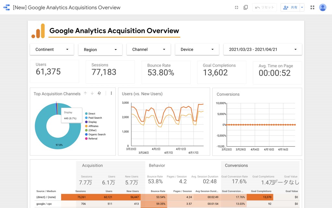Sort channels descending with down arrow

click(x=92, y=93)
